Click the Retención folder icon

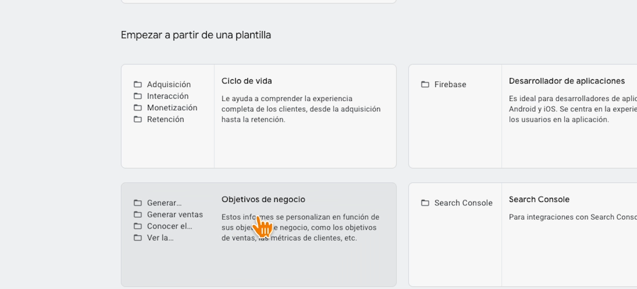pyautogui.click(x=138, y=119)
